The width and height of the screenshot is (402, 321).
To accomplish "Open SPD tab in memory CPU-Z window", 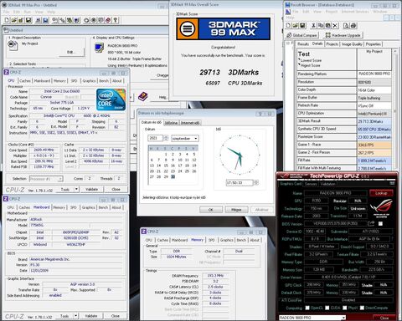I will tap(212, 240).
